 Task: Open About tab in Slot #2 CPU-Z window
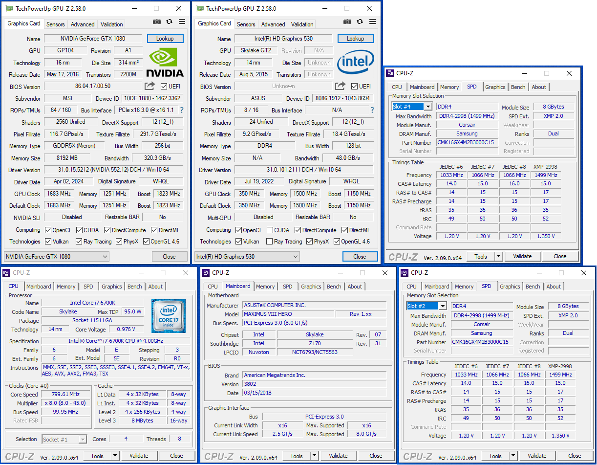click(x=554, y=287)
